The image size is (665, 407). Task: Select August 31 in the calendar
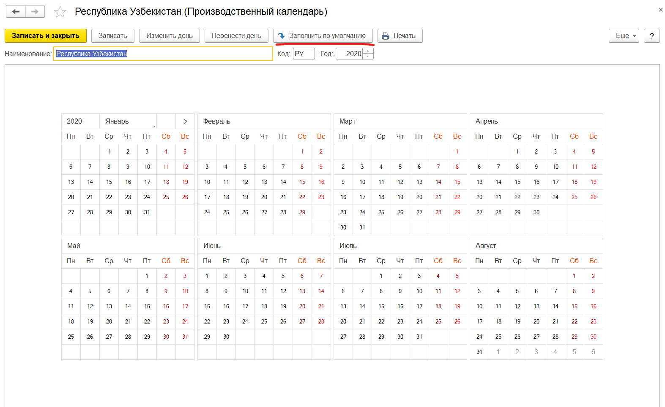(479, 352)
